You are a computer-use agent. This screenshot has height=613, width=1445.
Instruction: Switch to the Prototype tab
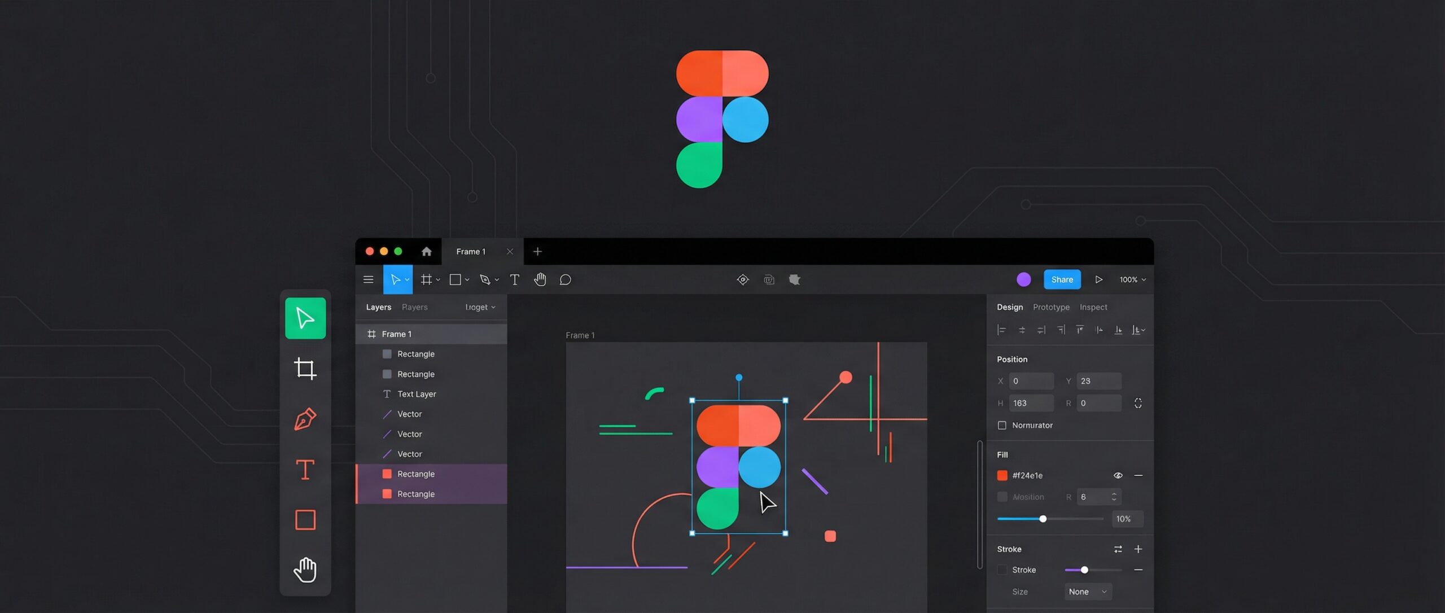(x=1050, y=306)
